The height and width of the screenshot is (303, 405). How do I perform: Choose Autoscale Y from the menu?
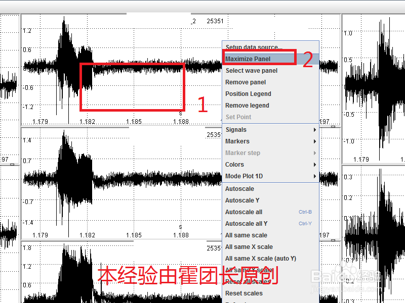270,200
